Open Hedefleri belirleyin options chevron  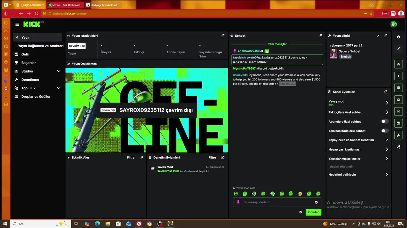click(387, 174)
